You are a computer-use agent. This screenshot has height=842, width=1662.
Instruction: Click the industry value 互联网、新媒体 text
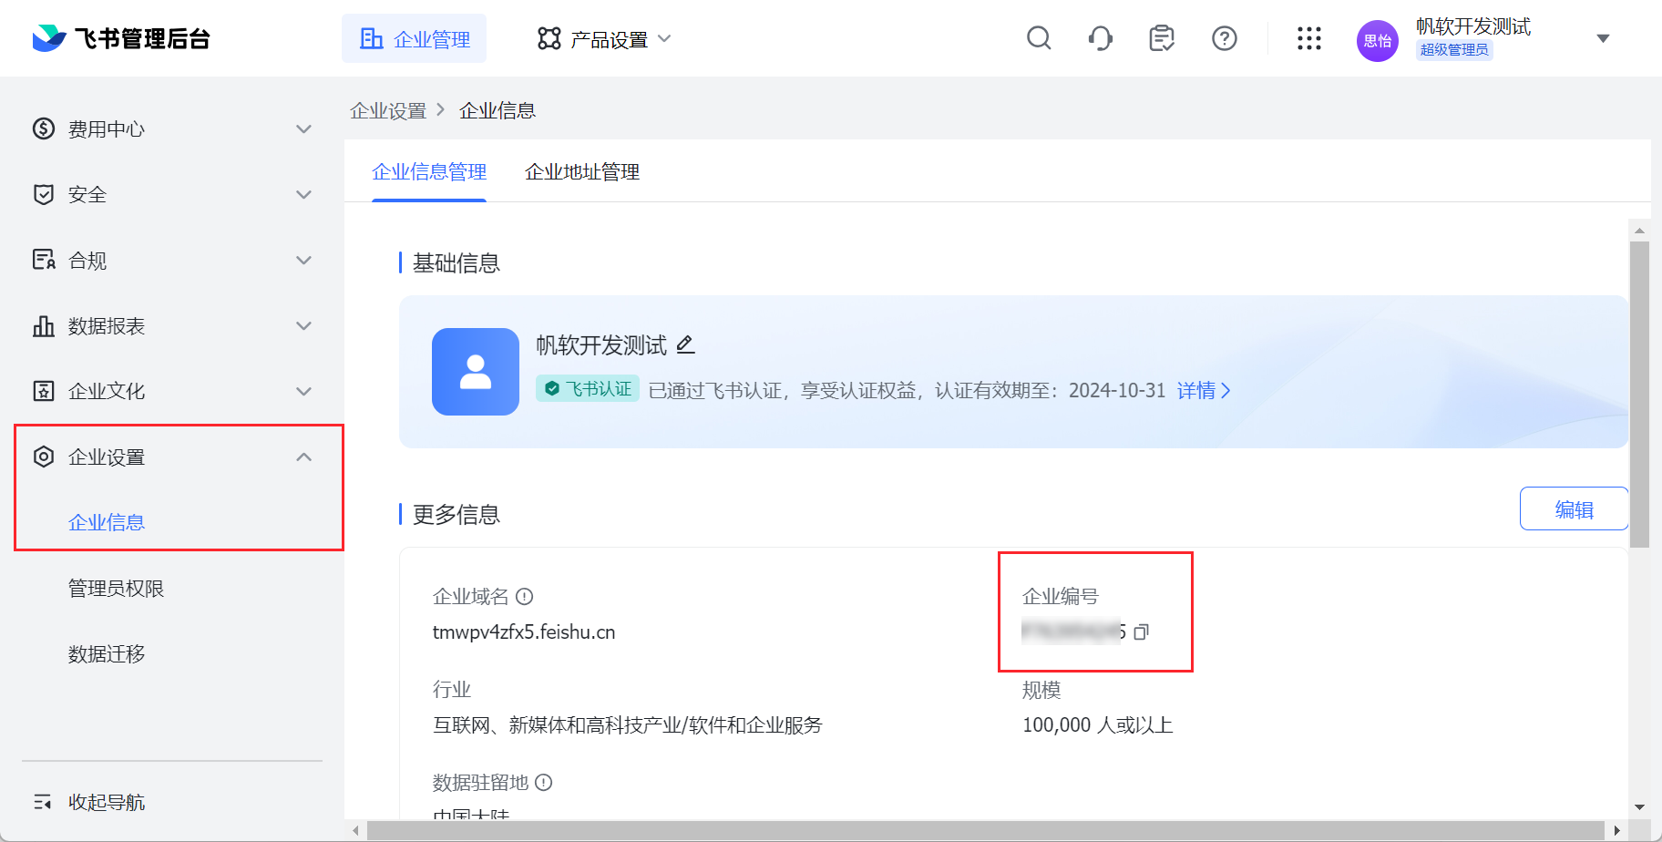(x=628, y=725)
